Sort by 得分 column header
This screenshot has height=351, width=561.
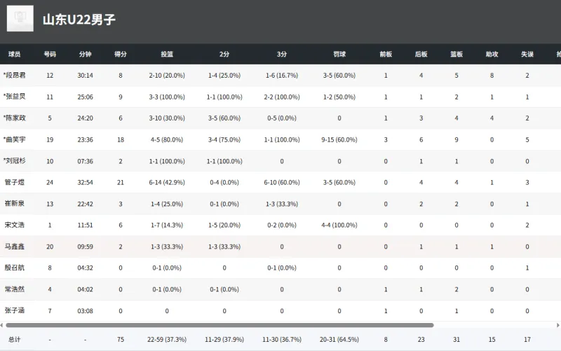click(121, 54)
